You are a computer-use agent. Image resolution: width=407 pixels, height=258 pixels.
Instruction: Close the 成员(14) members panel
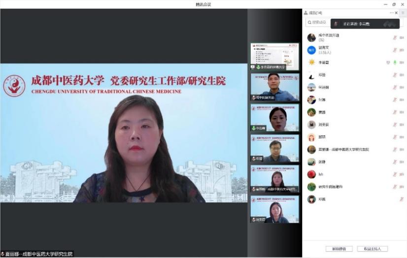click(x=396, y=13)
